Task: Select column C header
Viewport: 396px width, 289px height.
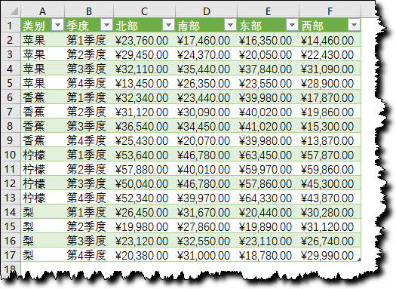Action: coord(144,11)
